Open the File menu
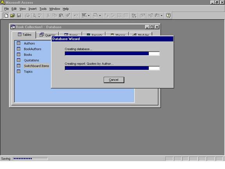 tap(7, 9)
